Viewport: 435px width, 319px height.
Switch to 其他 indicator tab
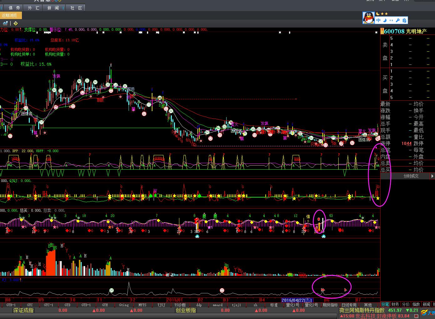368,305
